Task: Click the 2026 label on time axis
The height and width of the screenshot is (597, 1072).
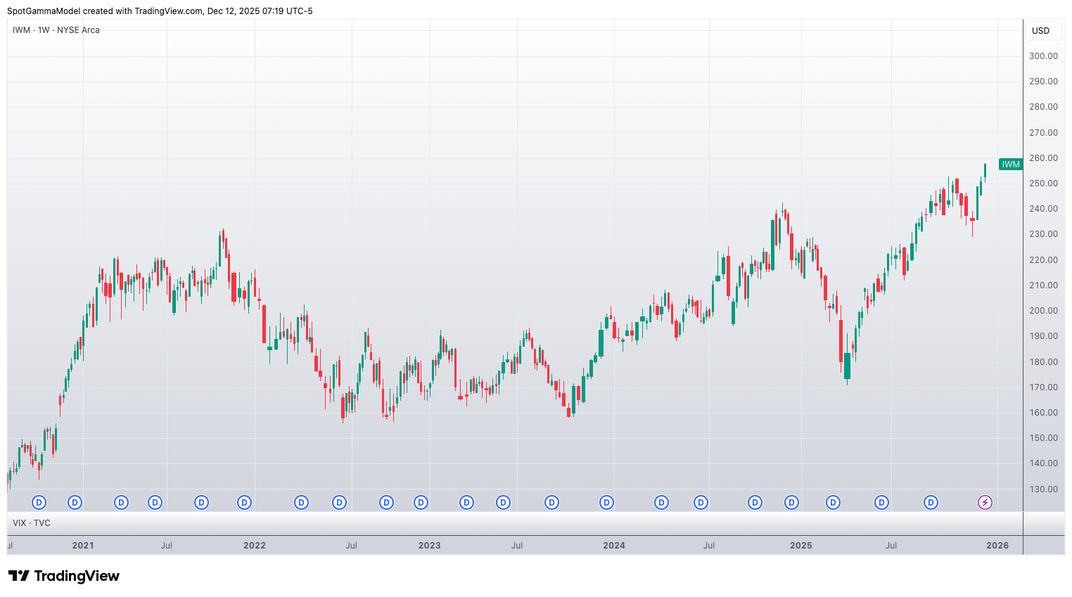Action: [x=997, y=546]
